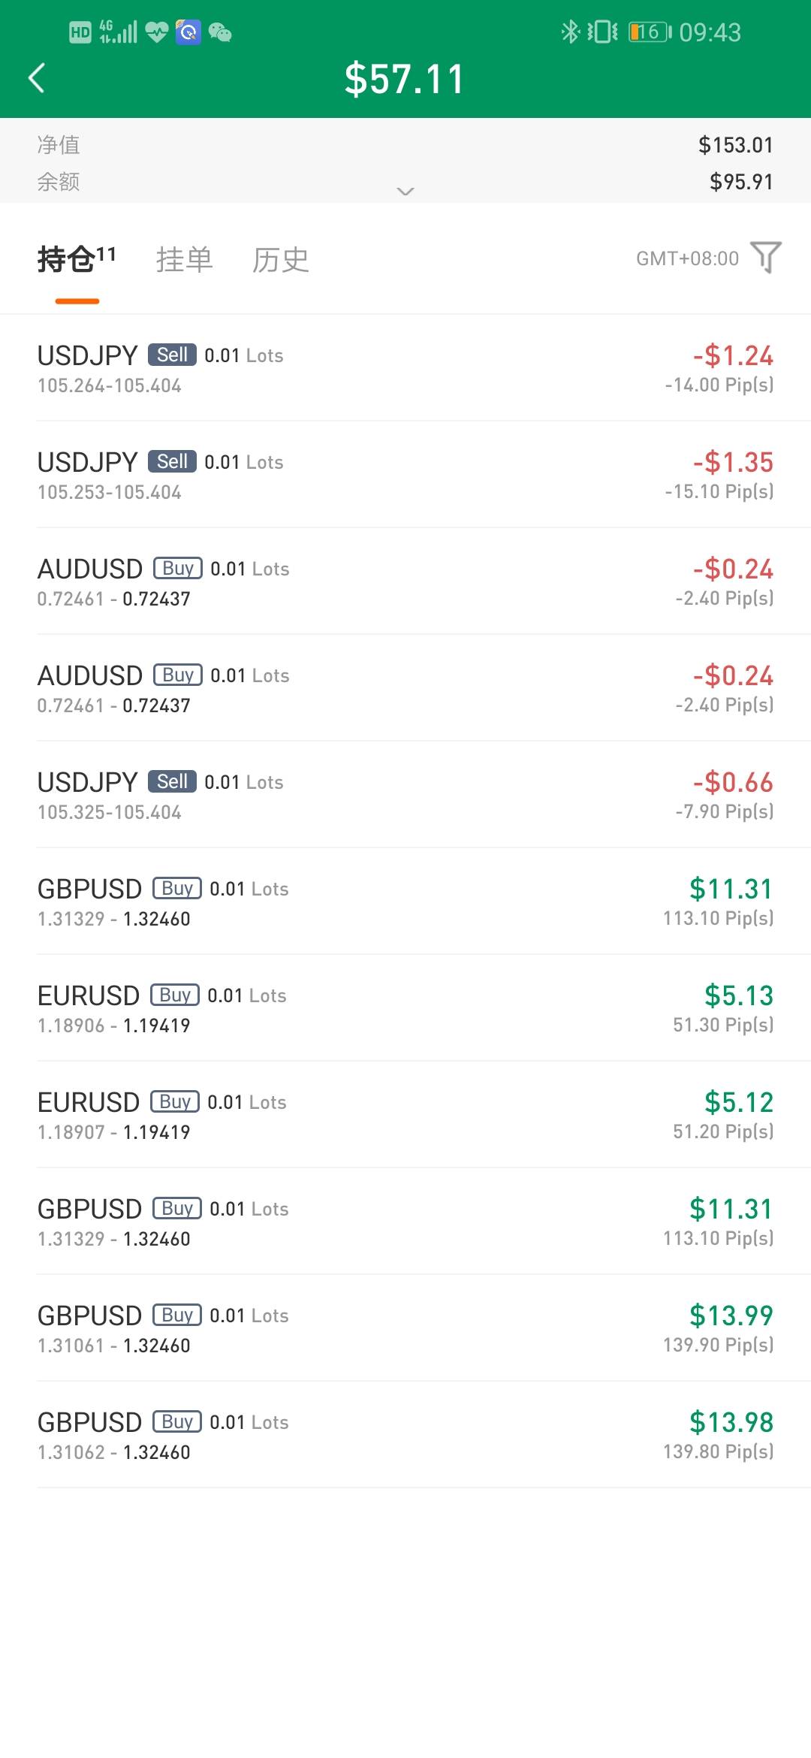Viewport: 811px width, 1758px height.
Task: Select the 持仓 positions tab
Action: (x=77, y=259)
